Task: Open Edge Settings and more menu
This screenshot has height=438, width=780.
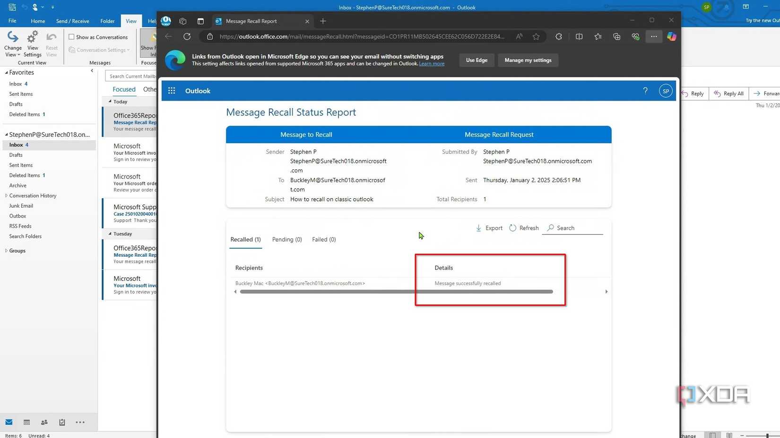Action: 654,36
